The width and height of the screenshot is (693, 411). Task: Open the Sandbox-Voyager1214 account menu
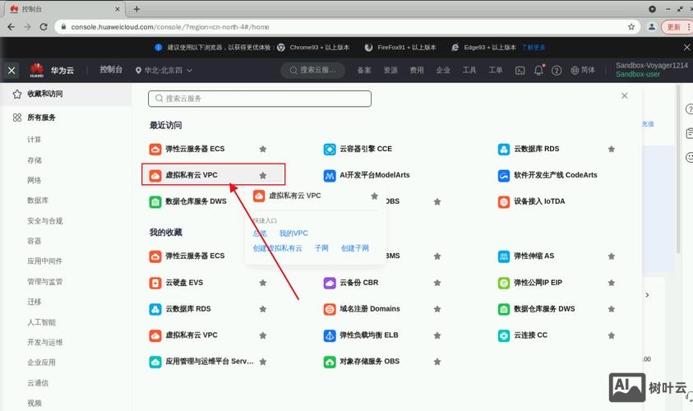point(651,70)
